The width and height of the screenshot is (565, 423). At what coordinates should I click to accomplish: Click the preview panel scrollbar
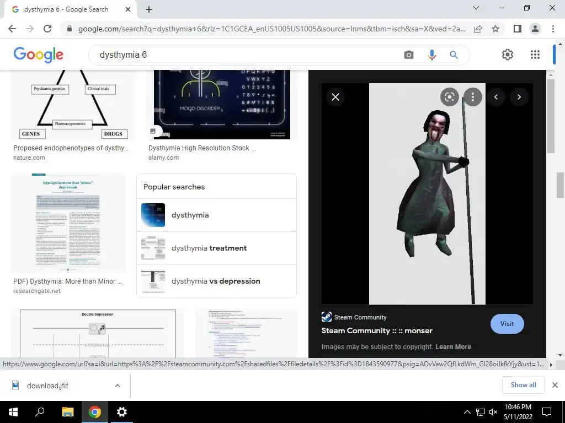point(551,115)
